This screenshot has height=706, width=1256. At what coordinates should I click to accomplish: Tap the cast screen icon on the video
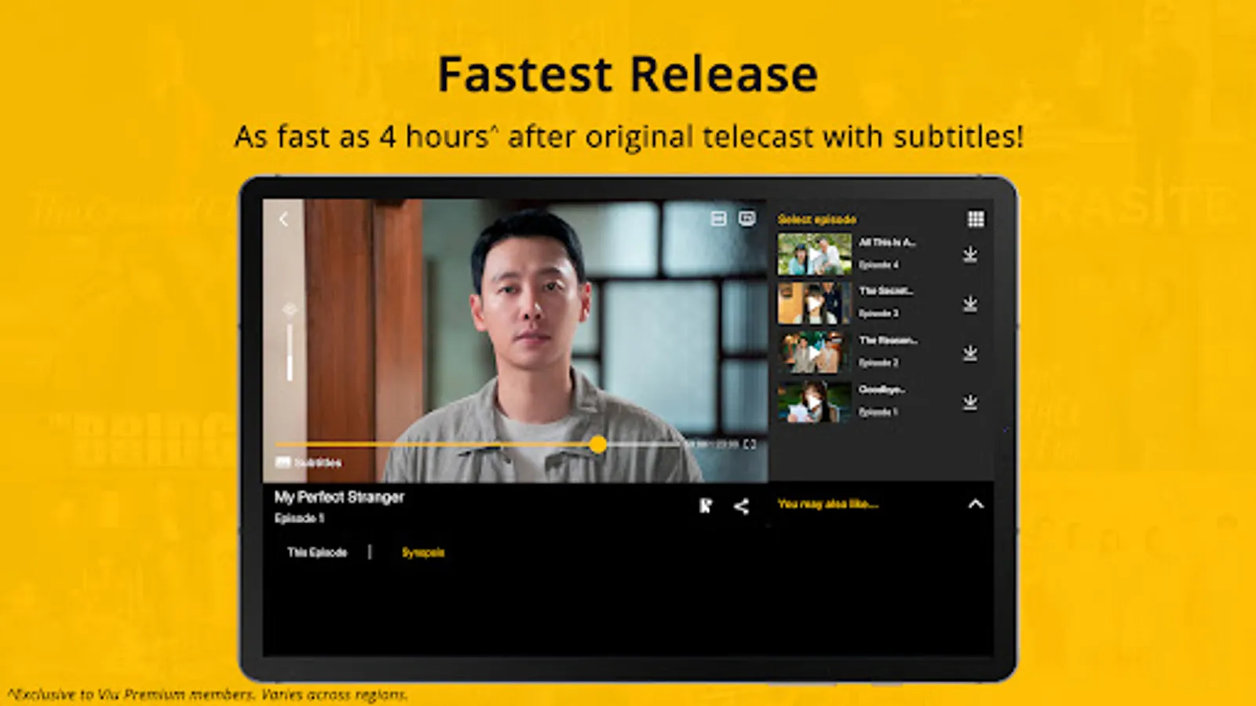pos(747,219)
